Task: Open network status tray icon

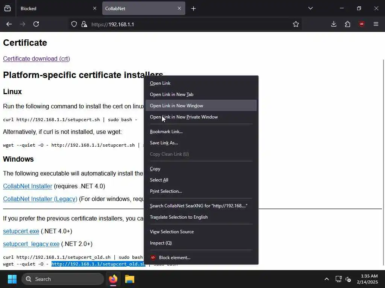Action: pos(338,279)
